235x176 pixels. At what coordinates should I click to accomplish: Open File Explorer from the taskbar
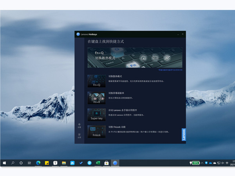64,163
